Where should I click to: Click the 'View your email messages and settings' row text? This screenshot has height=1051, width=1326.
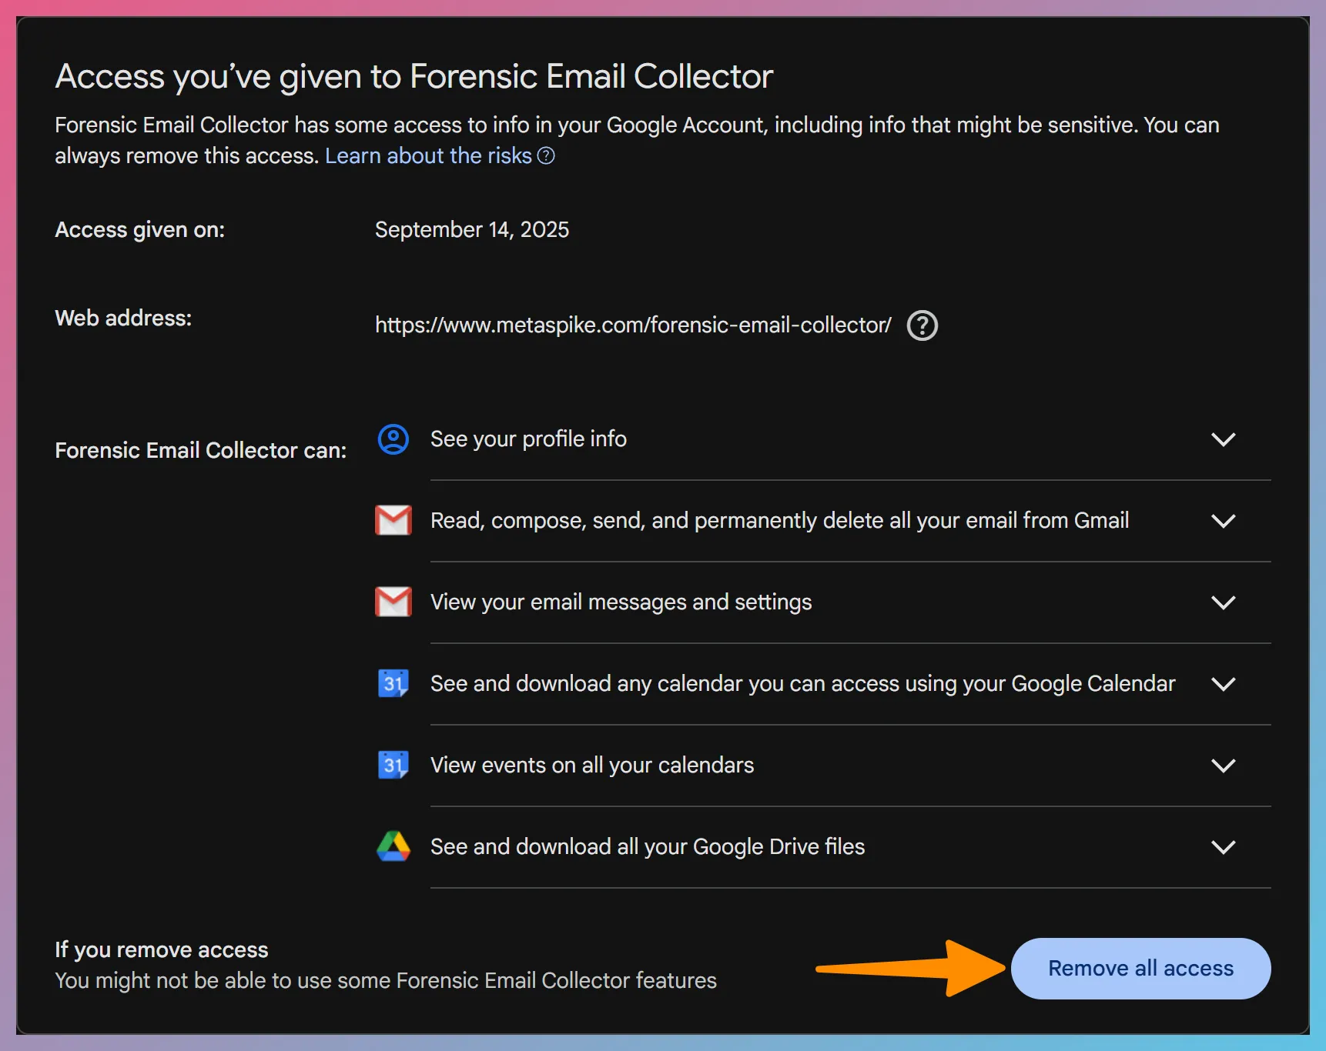click(621, 602)
